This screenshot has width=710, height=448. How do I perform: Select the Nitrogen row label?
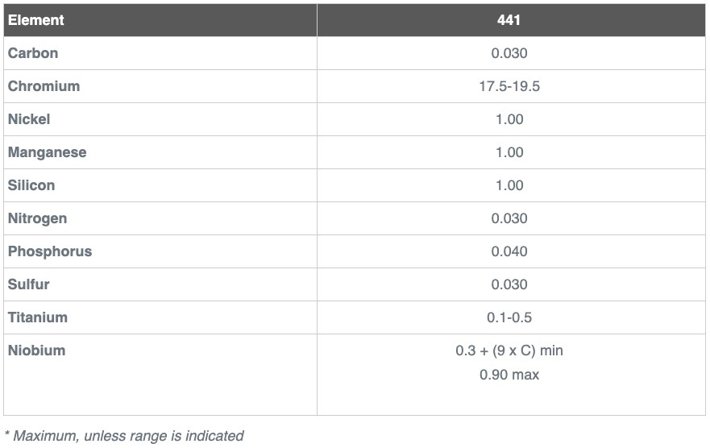point(37,218)
